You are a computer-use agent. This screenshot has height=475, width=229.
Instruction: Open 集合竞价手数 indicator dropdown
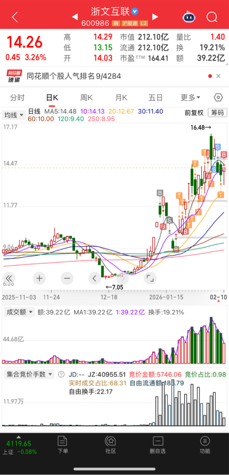point(29,374)
